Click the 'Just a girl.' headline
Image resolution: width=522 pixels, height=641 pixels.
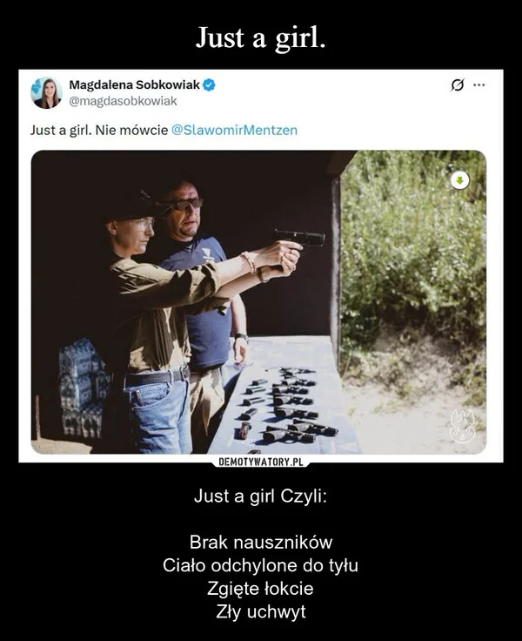(261, 37)
